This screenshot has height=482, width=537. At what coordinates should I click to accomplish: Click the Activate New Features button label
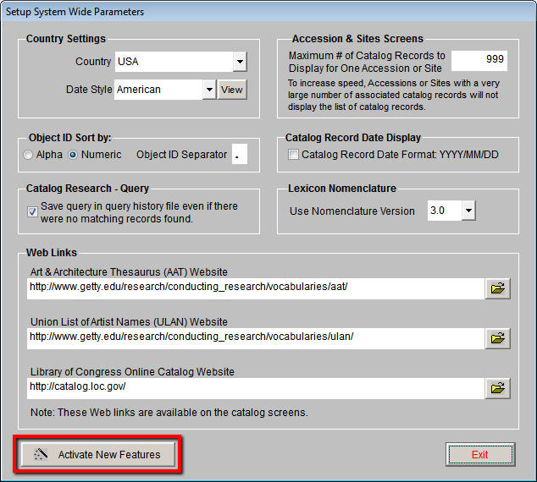[x=108, y=455]
